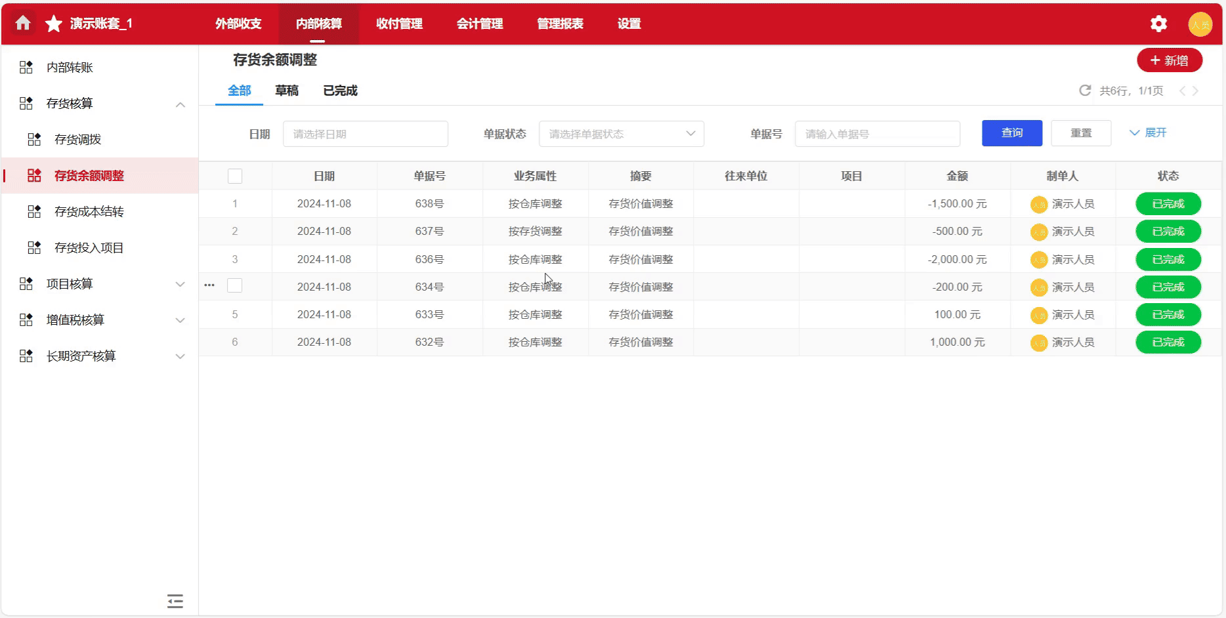Click the user avatar in the top right

pyautogui.click(x=1200, y=24)
